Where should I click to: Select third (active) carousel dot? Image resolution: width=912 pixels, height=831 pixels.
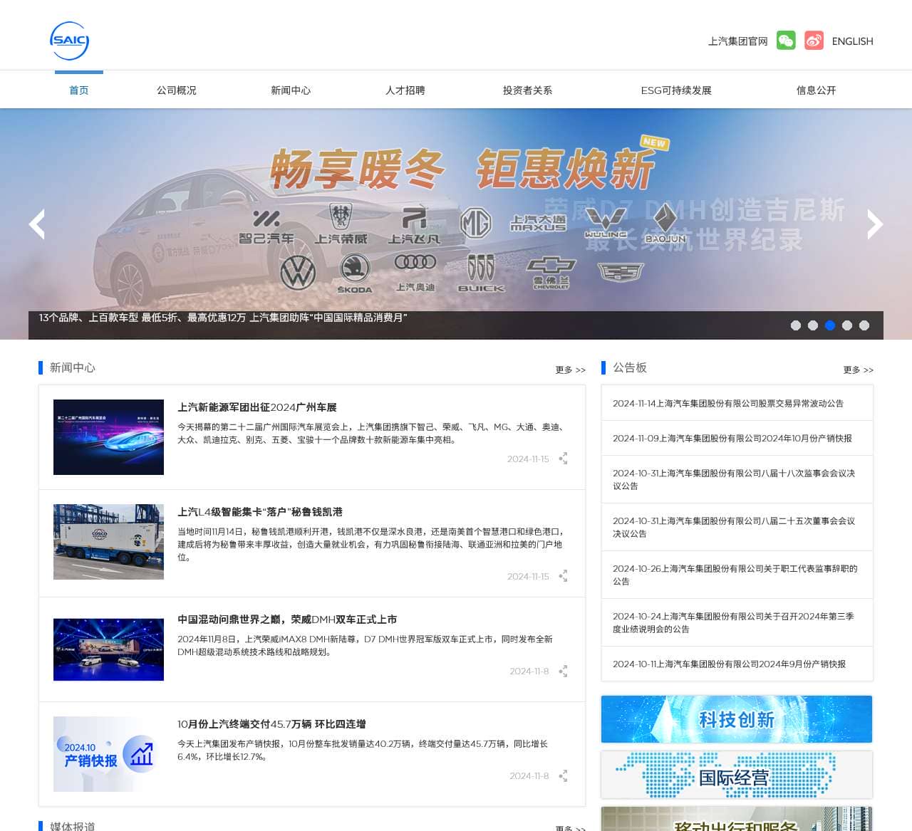click(x=830, y=325)
